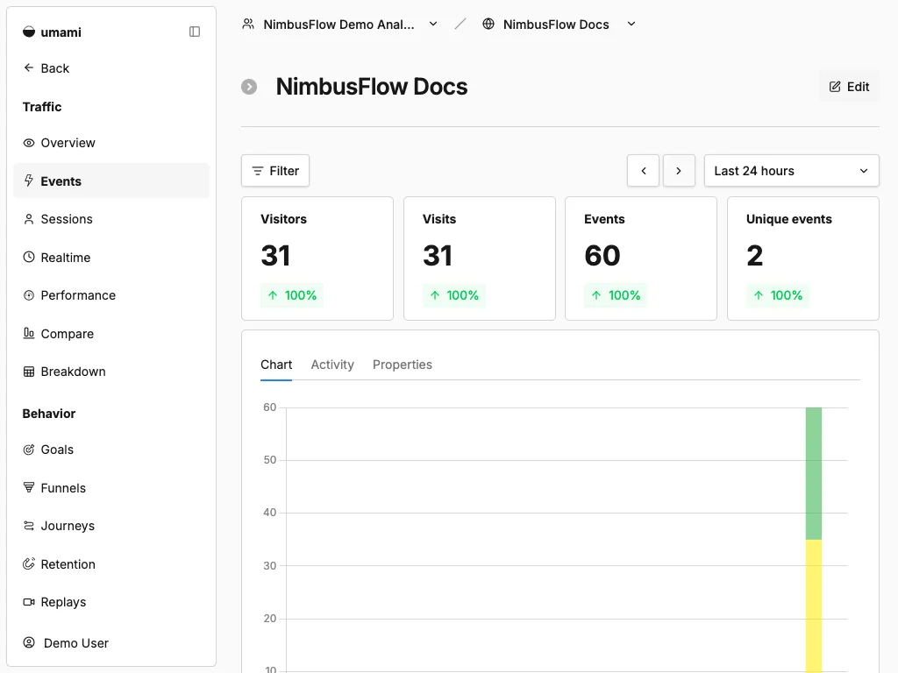This screenshot has width=898, height=673.
Task: Open Sessions via the person icon
Action: coord(29,219)
